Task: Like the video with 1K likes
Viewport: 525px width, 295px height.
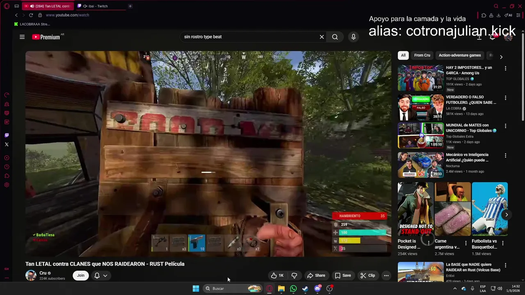Action: pos(277,275)
